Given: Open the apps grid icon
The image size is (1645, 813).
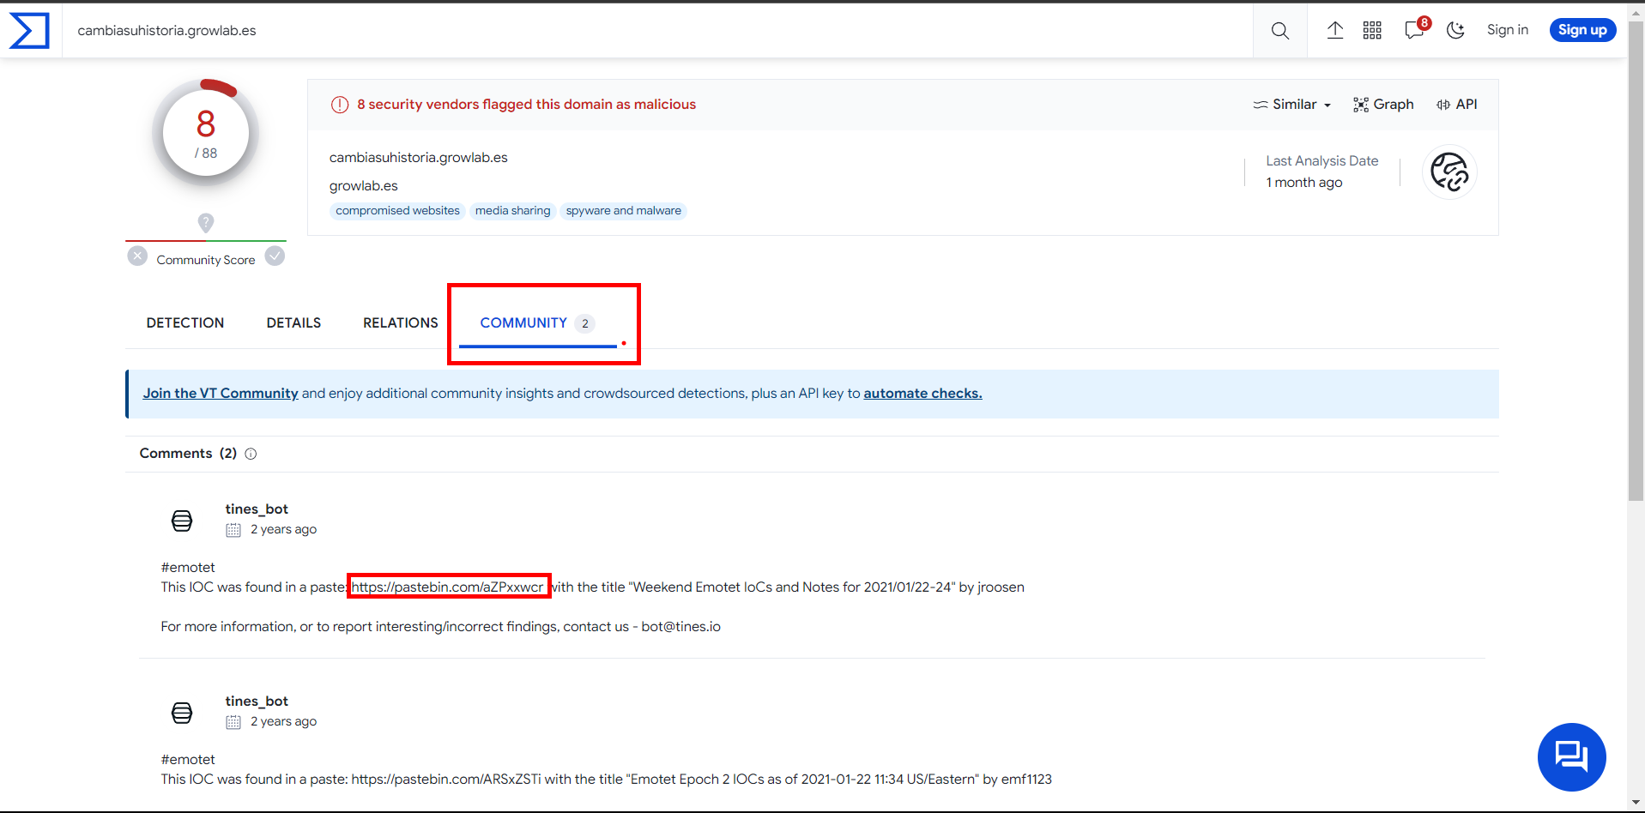Looking at the screenshot, I should point(1372,31).
